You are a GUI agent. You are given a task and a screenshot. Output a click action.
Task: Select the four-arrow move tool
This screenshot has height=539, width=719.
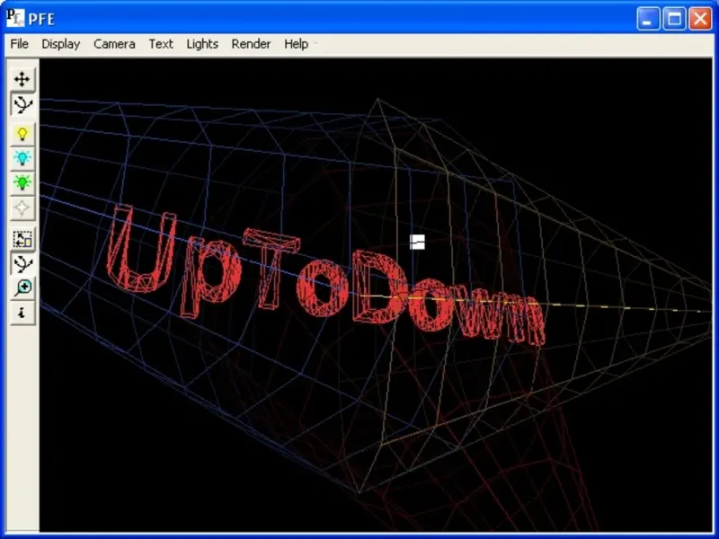pos(22,79)
